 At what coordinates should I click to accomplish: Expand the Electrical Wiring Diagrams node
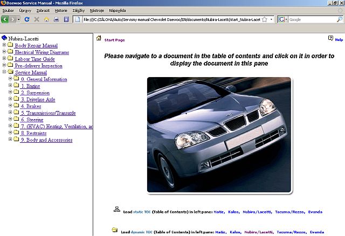pyautogui.click(x=4, y=52)
